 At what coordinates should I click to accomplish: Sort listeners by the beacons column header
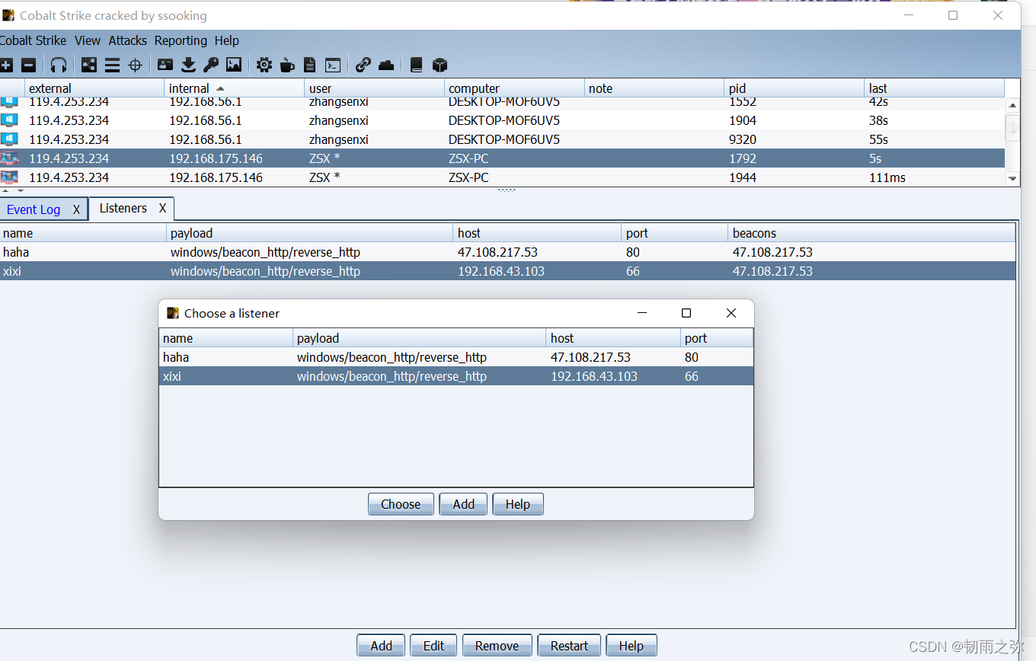(x=872, y=233)
